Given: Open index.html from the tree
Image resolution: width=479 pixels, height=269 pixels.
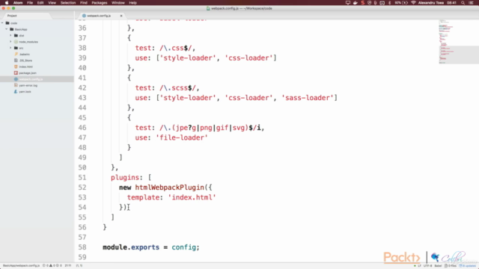Looking at the screenshot, I should [26, 67].
